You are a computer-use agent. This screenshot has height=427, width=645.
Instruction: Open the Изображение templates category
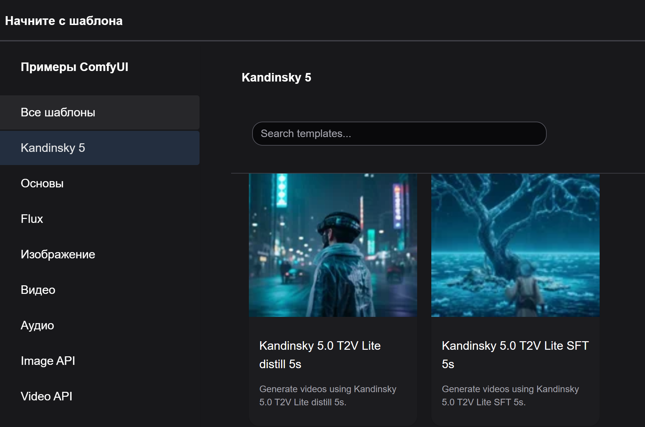click(x=58, y=254)
